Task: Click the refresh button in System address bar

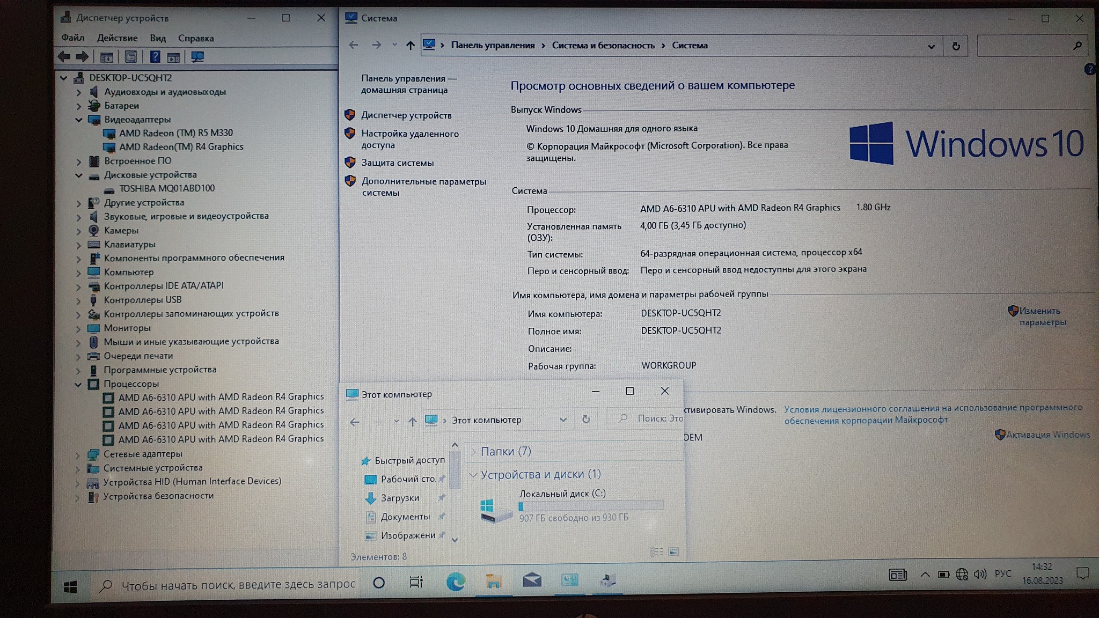Action: 956,46
